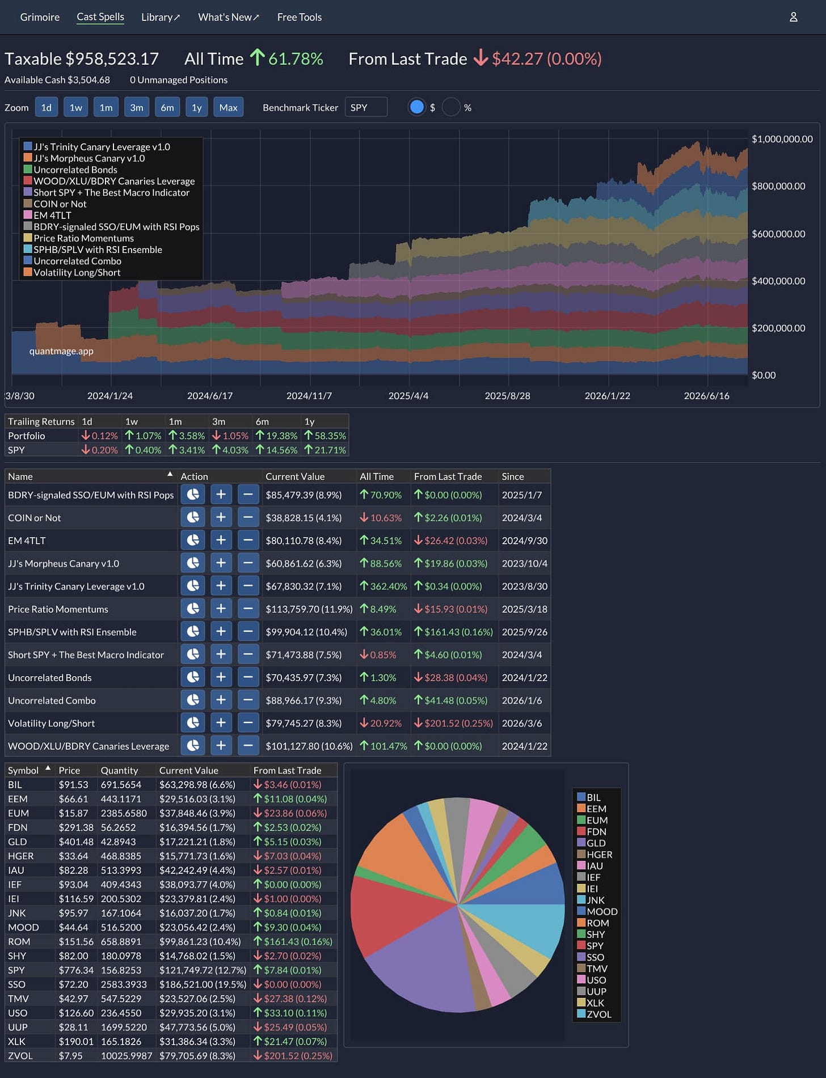The image size is (826, 1078).
Task: Open Free Tools nav item
Action: (300, 17)
